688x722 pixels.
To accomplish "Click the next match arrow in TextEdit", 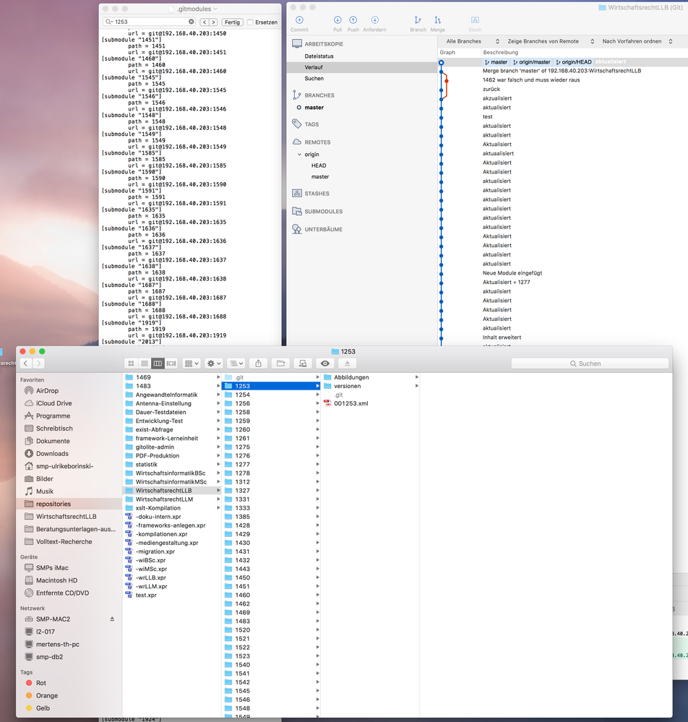I will point(213,22).
